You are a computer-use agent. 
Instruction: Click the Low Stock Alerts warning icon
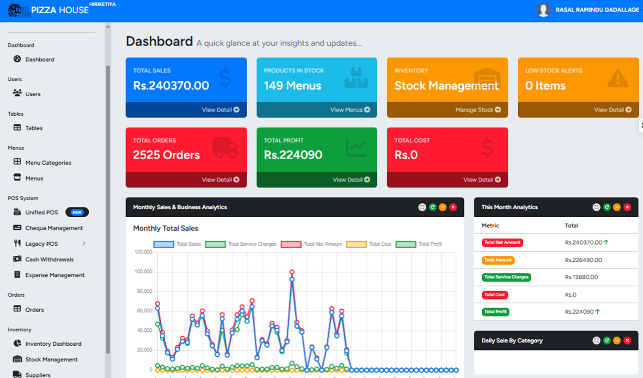coord(618,78)
